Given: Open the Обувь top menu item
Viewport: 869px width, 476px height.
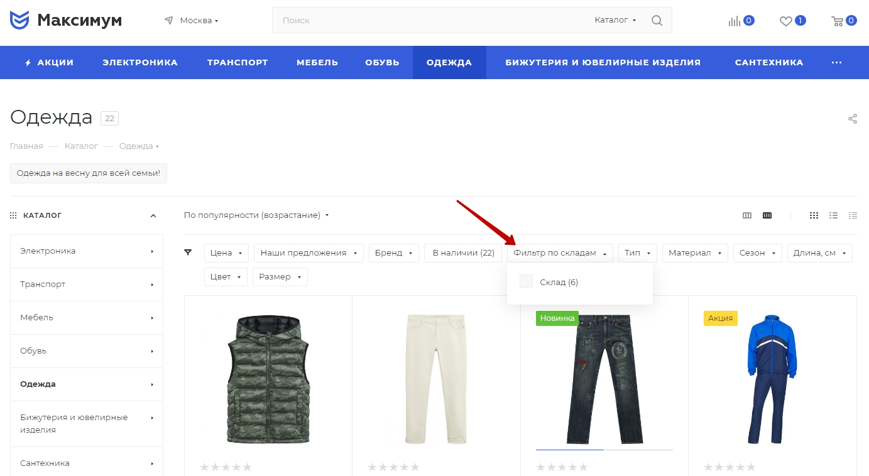Looking at the screenshot, I should click(382, 63).
